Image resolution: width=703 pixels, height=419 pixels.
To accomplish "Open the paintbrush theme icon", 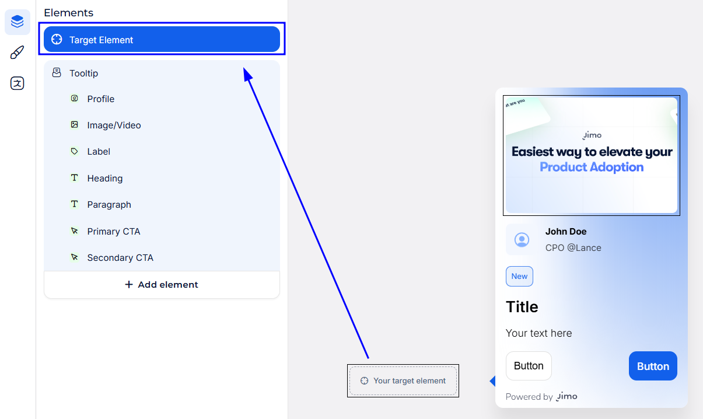I will pyautogui.click(x=18, y=53).
